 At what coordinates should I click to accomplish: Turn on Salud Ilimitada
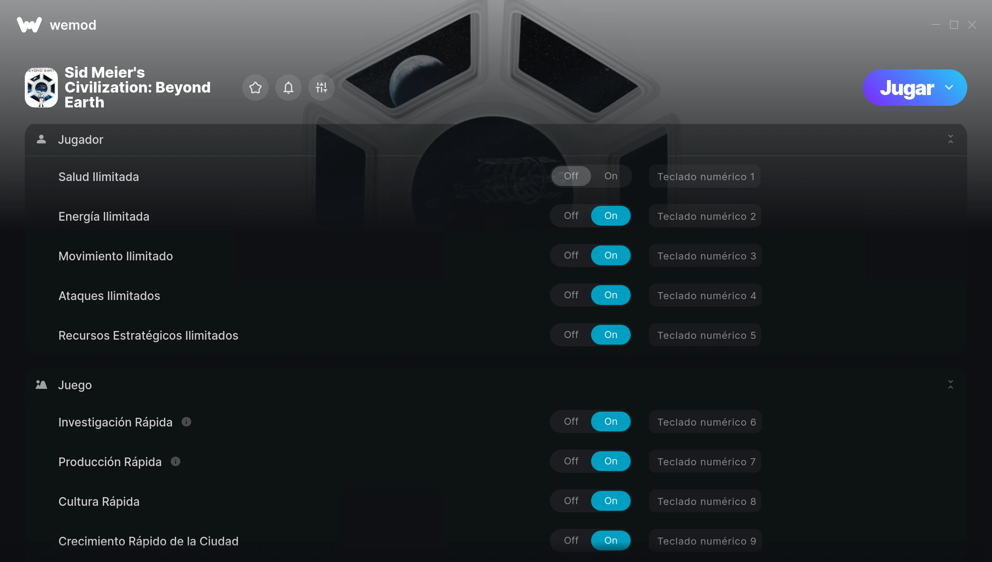point(611,176)
